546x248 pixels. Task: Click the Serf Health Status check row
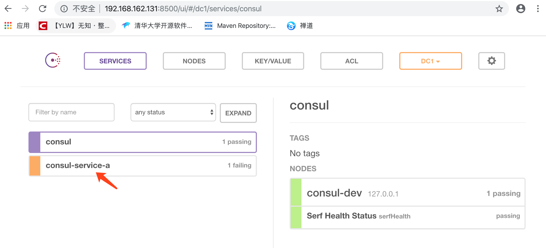tap(407, 217)
